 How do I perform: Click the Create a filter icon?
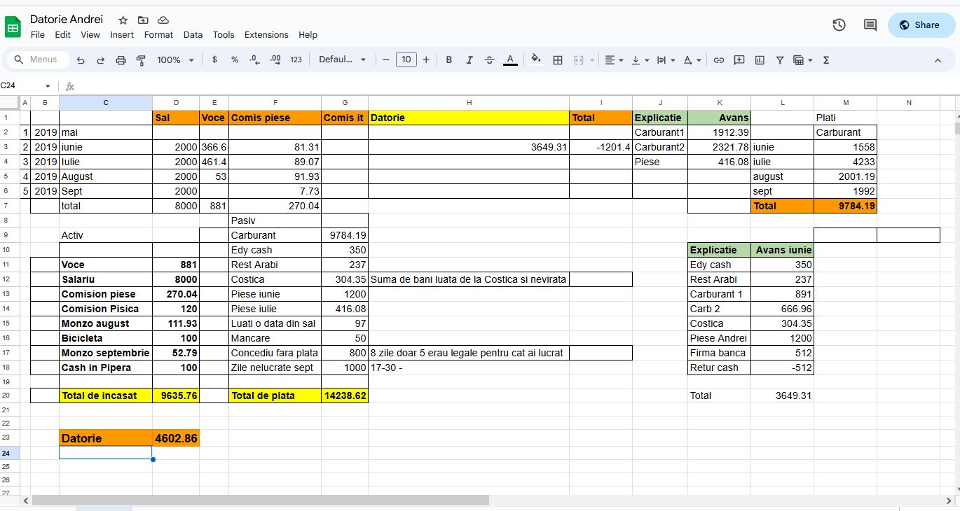pyautogui.click(x=779, y=60)
